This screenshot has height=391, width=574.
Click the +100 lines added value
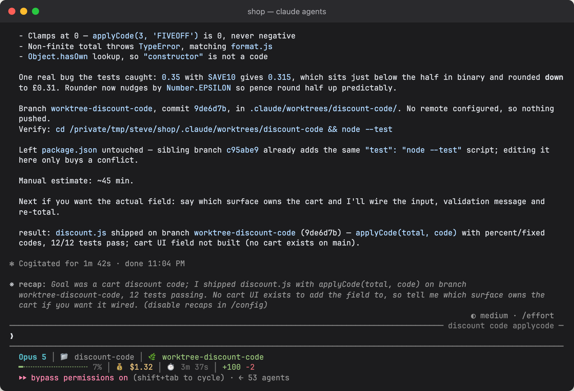coord(231,367)
